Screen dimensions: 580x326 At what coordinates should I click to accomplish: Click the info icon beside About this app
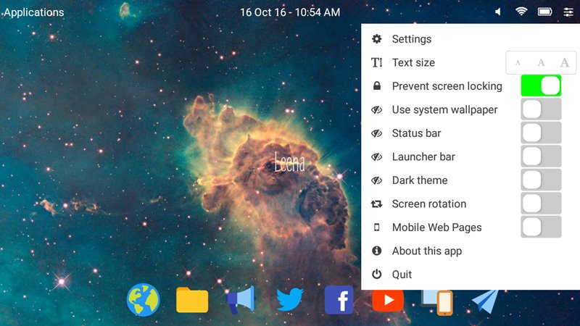point(376,251)
